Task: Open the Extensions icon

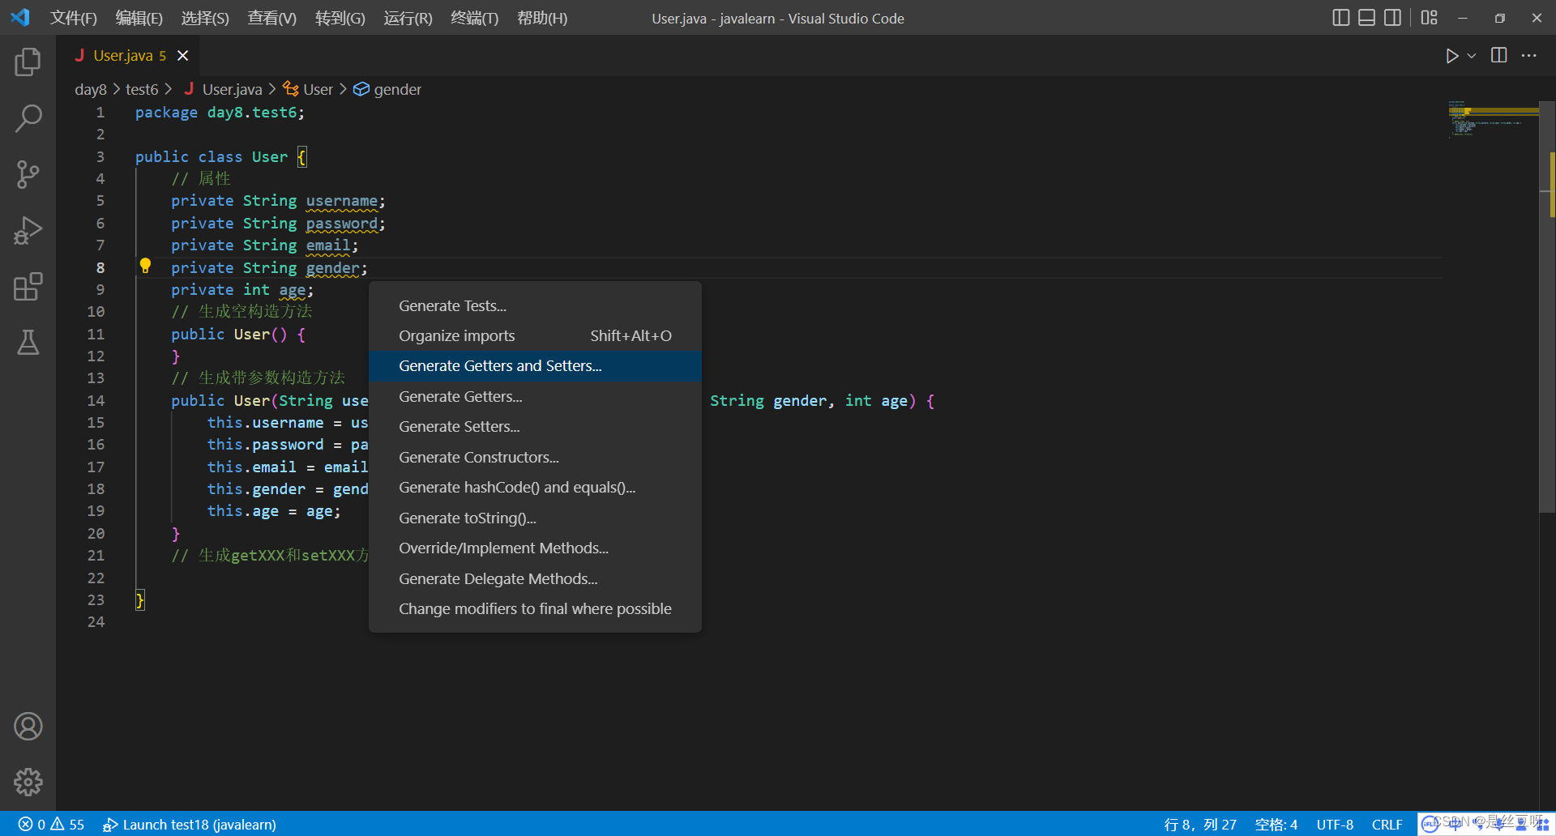Action: tap(28, 287)
